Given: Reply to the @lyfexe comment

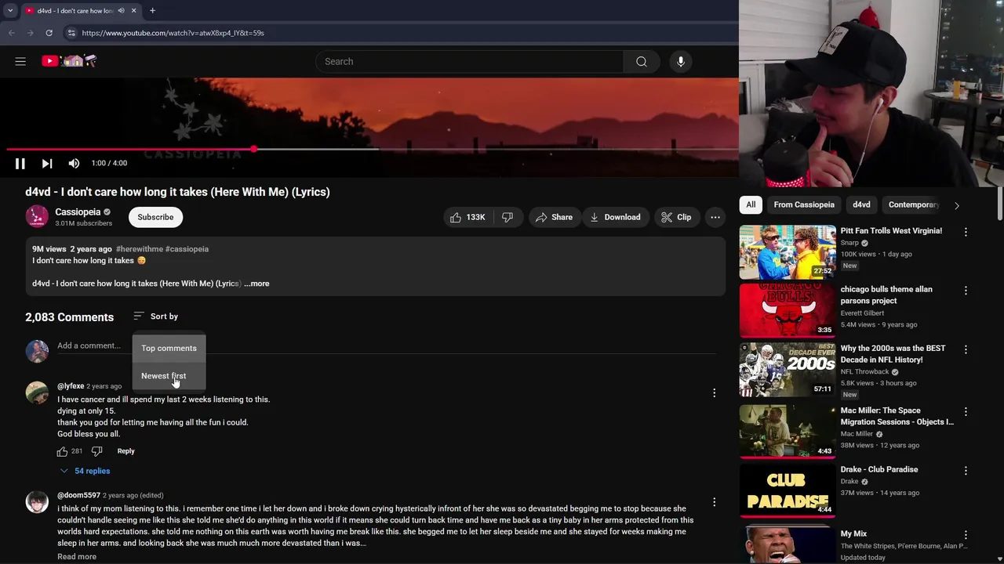Looking at the screenshot, I should point(125,451).
